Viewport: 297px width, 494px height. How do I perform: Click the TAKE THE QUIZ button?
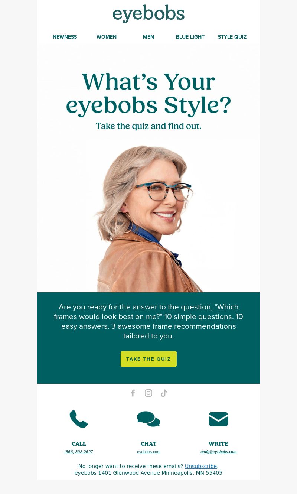(148, 359)
